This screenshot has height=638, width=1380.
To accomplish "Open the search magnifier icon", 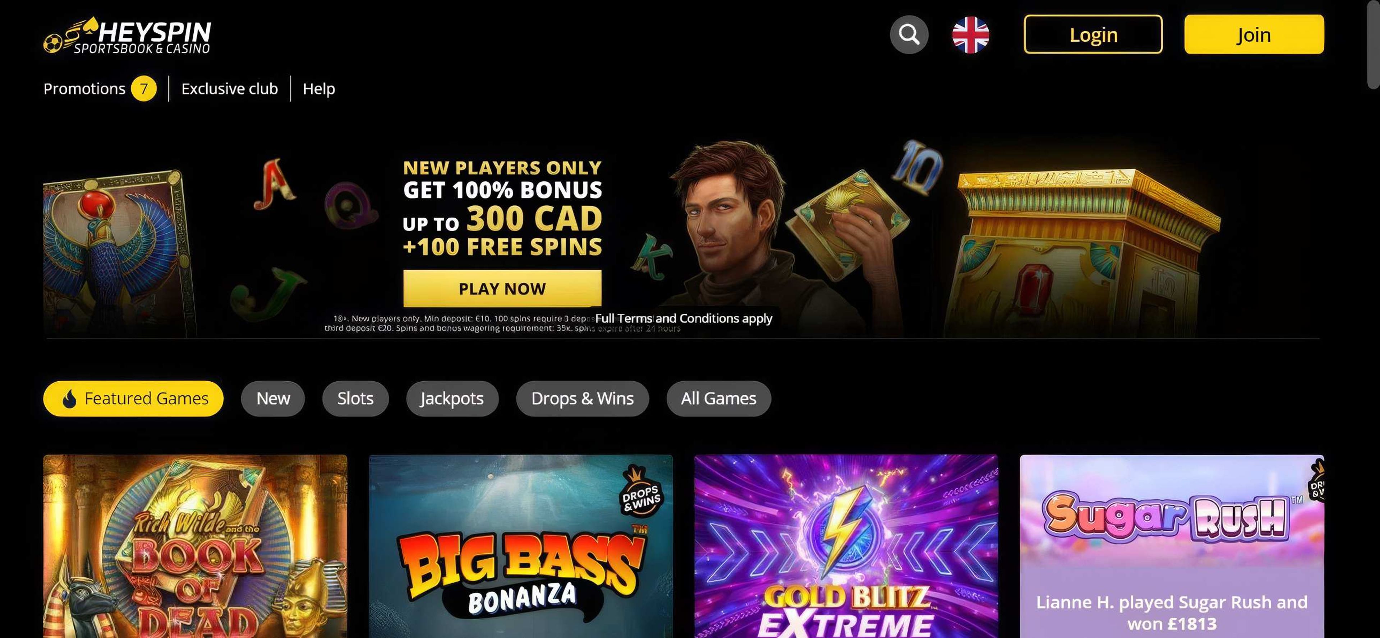I will click(x=909, y=35).
